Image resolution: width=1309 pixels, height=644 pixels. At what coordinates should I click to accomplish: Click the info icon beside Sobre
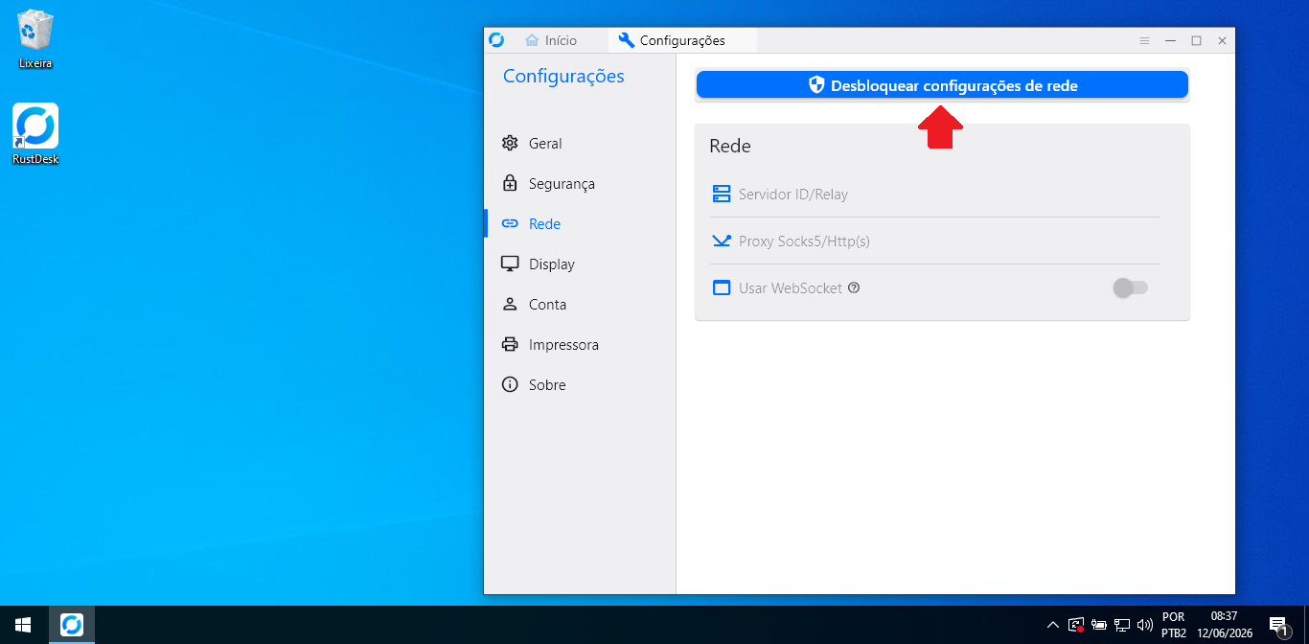pos(510,385)
